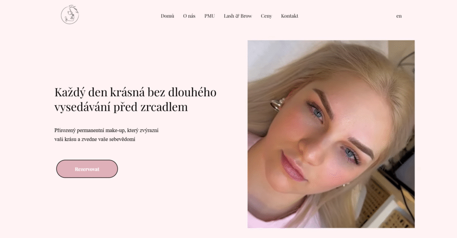
Task: Click the word 'zrcadlem' in the headline
Action: pyautogui.click(x=164, y=107)
